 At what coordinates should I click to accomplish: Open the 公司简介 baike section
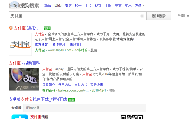[49, 85]
